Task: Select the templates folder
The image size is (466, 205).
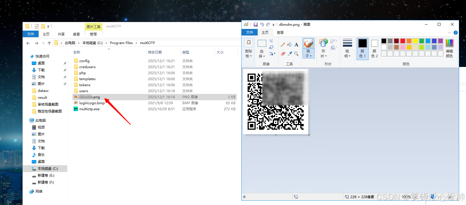Action: click(x=155, y=79)
